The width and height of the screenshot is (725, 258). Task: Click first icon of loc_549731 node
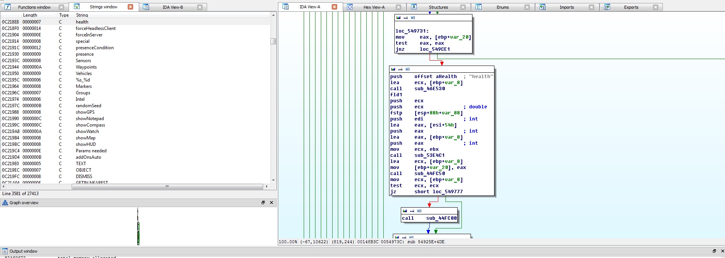[399, 18]
